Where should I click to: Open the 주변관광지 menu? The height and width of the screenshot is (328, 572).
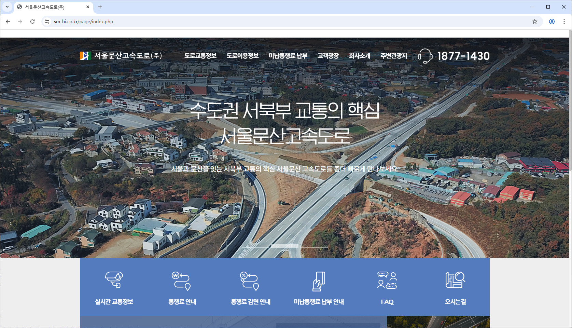tap(394, 56)
